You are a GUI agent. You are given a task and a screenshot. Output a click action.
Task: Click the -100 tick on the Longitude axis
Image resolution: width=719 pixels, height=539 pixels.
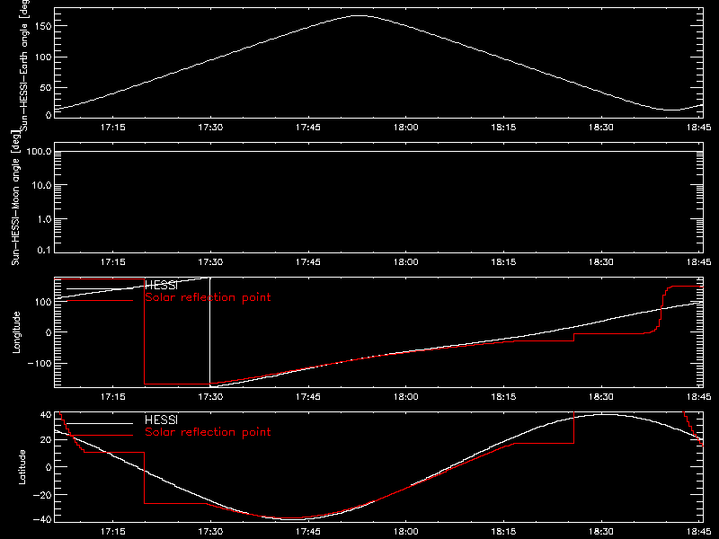coord(40,363)
